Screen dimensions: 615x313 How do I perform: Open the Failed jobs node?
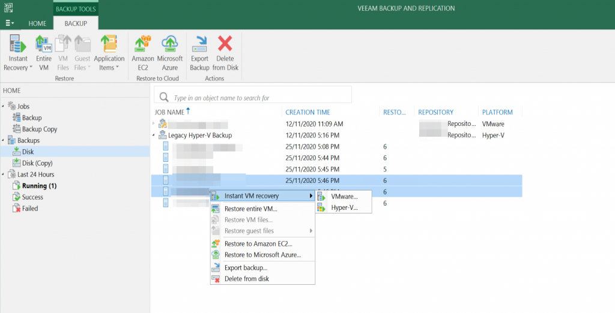click(30, 209)
